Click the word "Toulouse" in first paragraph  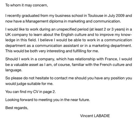point(95,15)
